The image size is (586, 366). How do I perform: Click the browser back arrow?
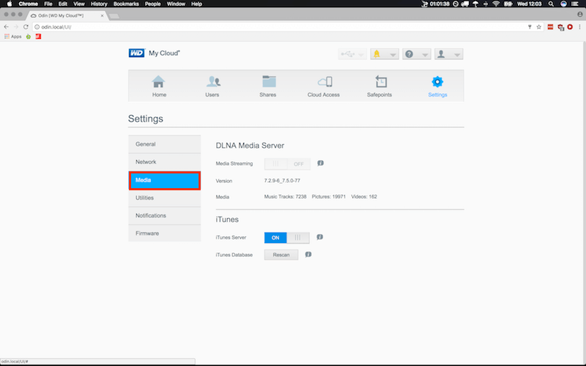(6, 27)
